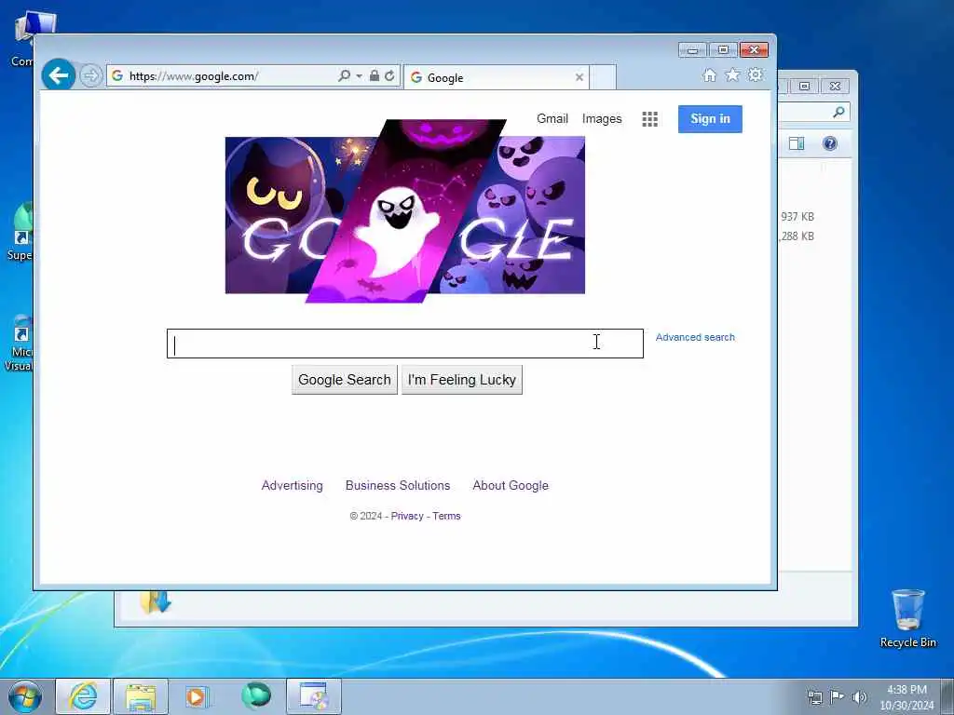This screenshot has width=954, height=715.
Task: Select the 937 KB file size entry
Action: pyautogui.click(x=797, y=216)
